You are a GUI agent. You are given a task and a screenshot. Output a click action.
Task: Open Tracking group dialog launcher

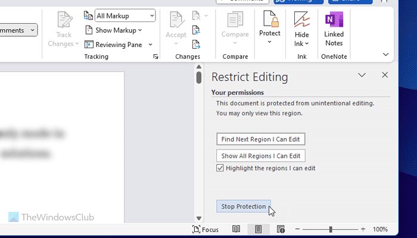[155, 57]
